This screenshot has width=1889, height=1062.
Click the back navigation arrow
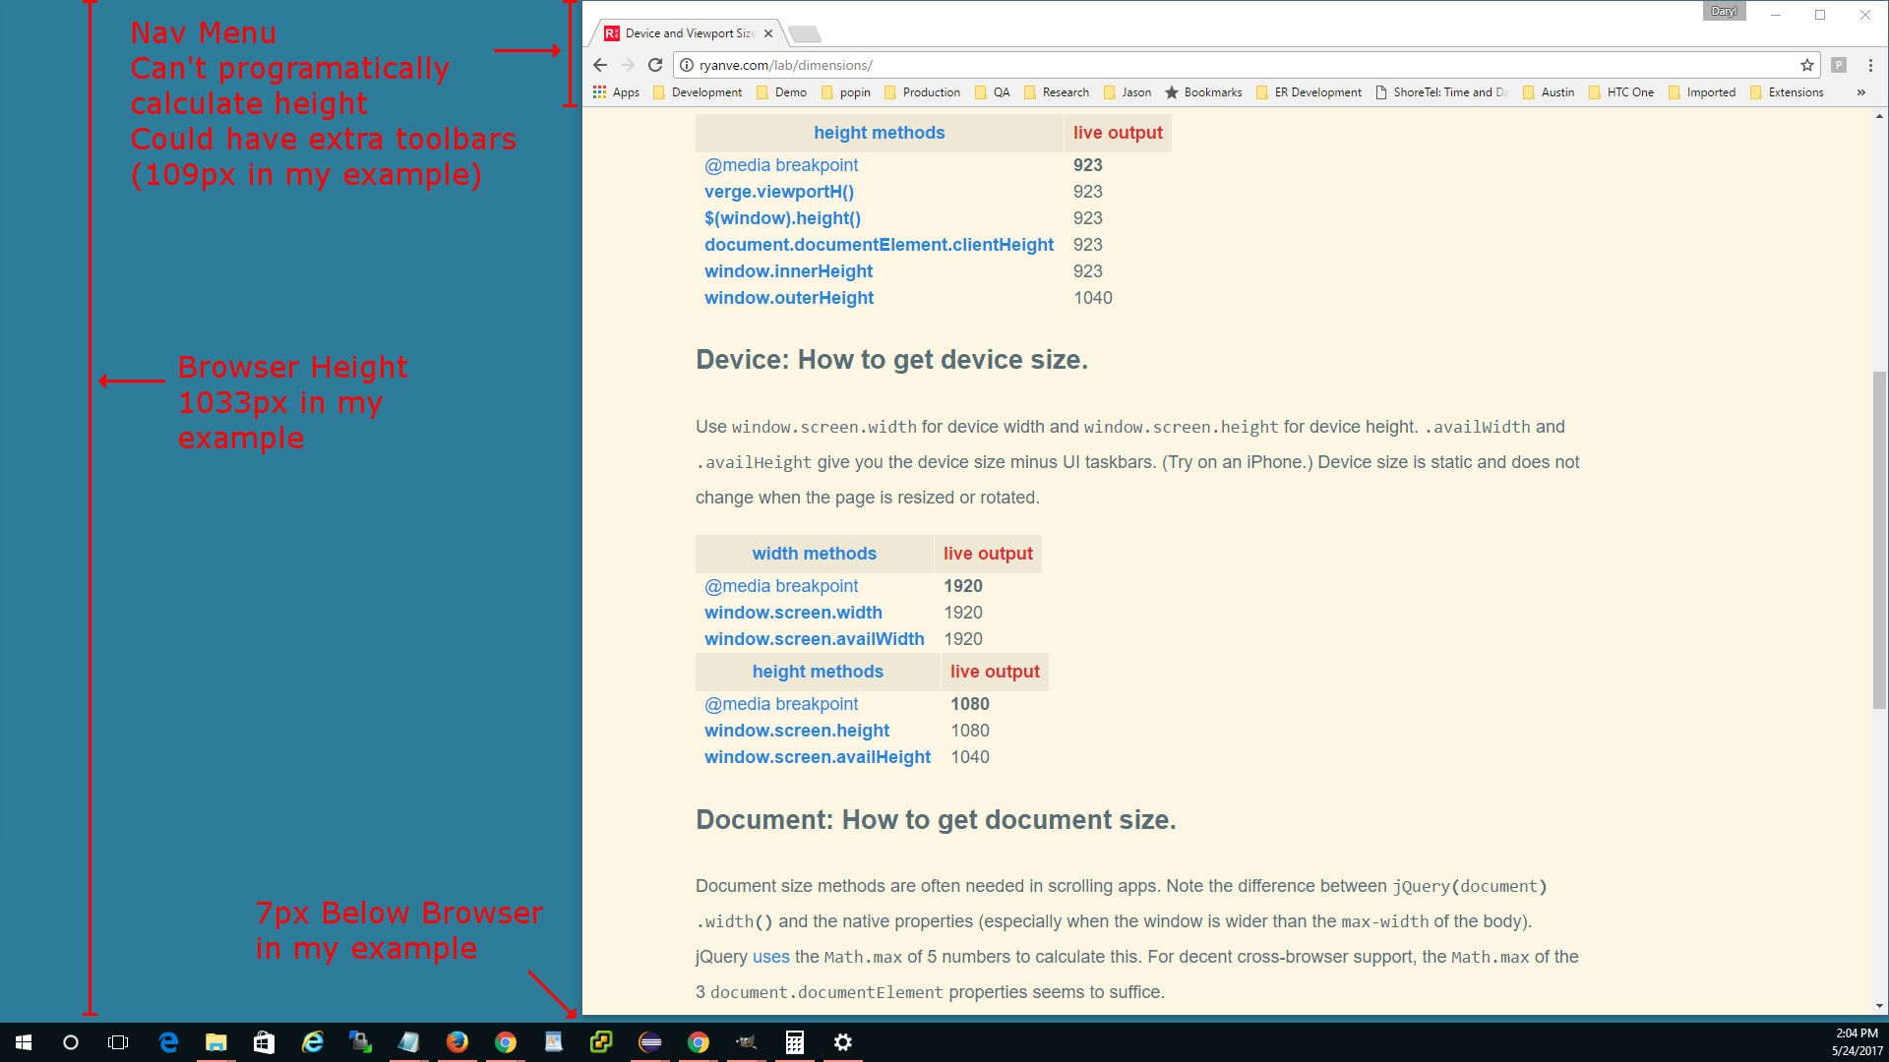point(600,65)
